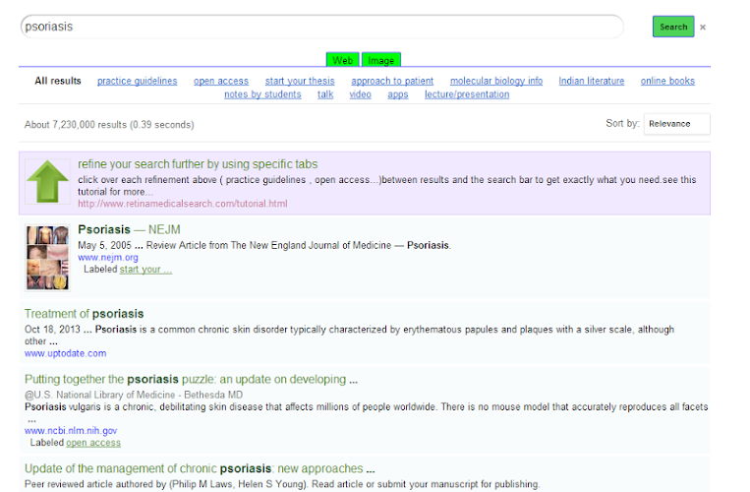This screenshot has width=750, height=492.
Task: Choose the 'approach to patient' refinement
Action: pos(392,81)
